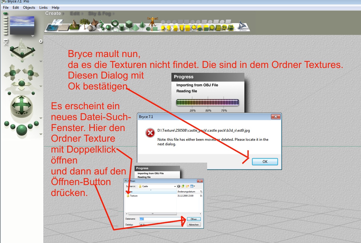
Task: Open nano preview options triangle
Action: tap(33, 36)
